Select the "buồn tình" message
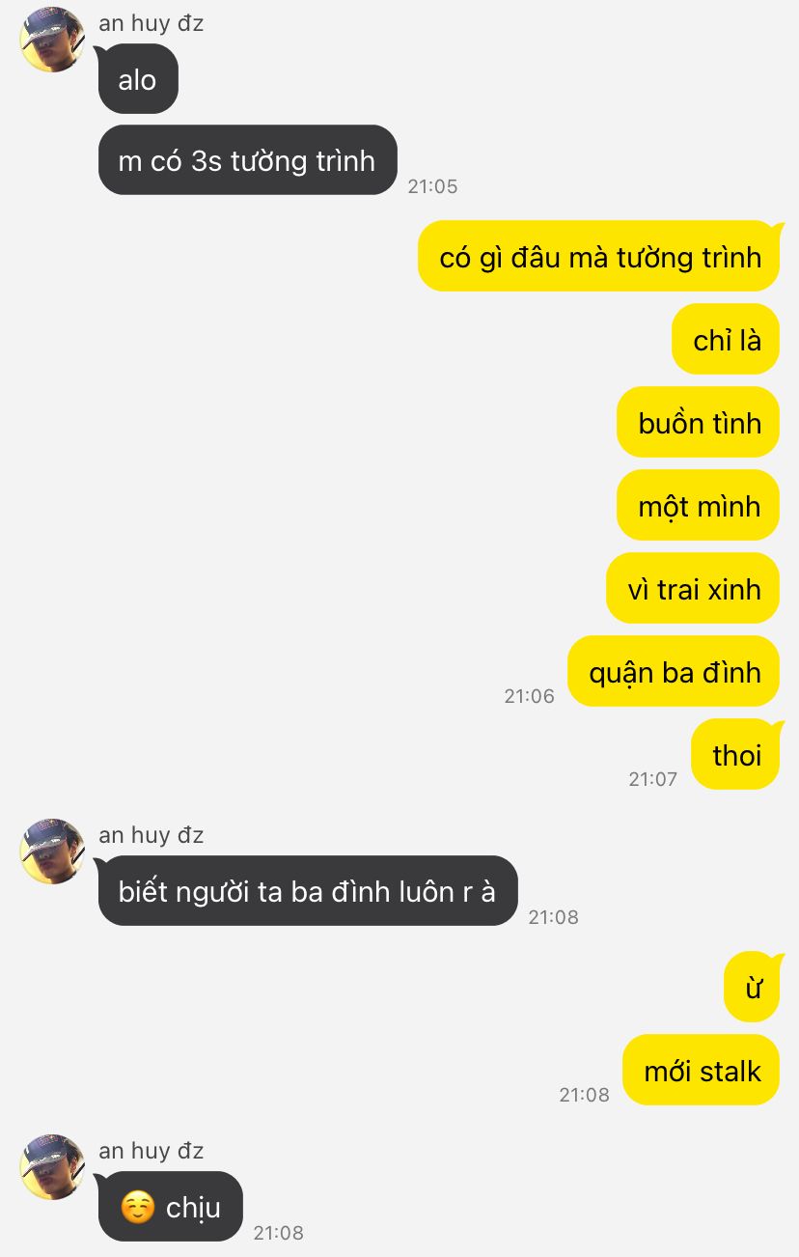Viewport: 799px width, 1257px height. click(x=698, y=423)
